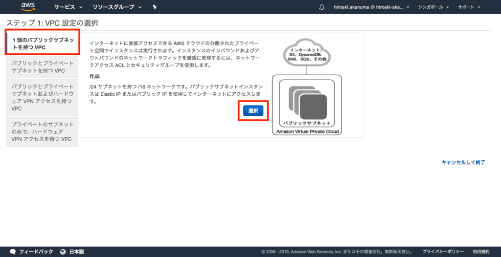Image resolution: width=501 pixels, height=257 pixels.
Task: Click the 作成: label text
Action: 95,77
